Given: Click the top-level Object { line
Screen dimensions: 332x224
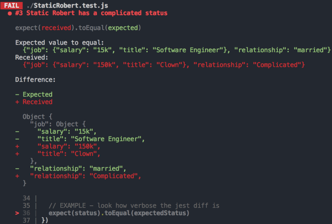Looking at the screenshot, I should click(x=37, y=117).
